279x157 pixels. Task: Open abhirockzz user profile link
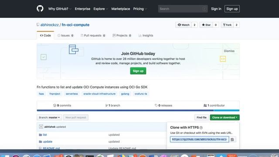pos(49,25)
